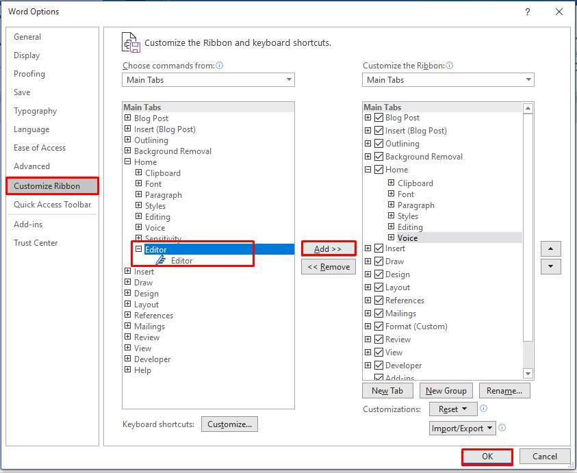Toggle the Mailings tab checkbox
Screen dimensions: 577x473
pos(379,314)
